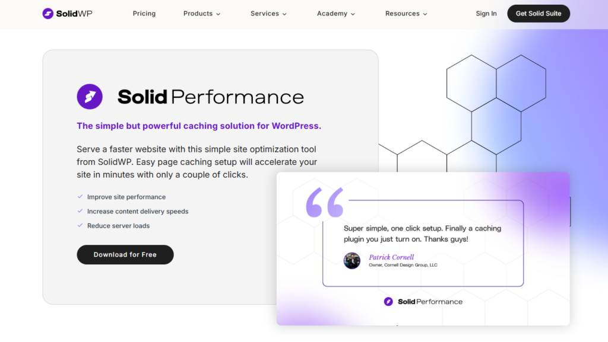Click the purple Solid Performance product icon
Screen dimensions: 608x342
[x=90, y=97]
